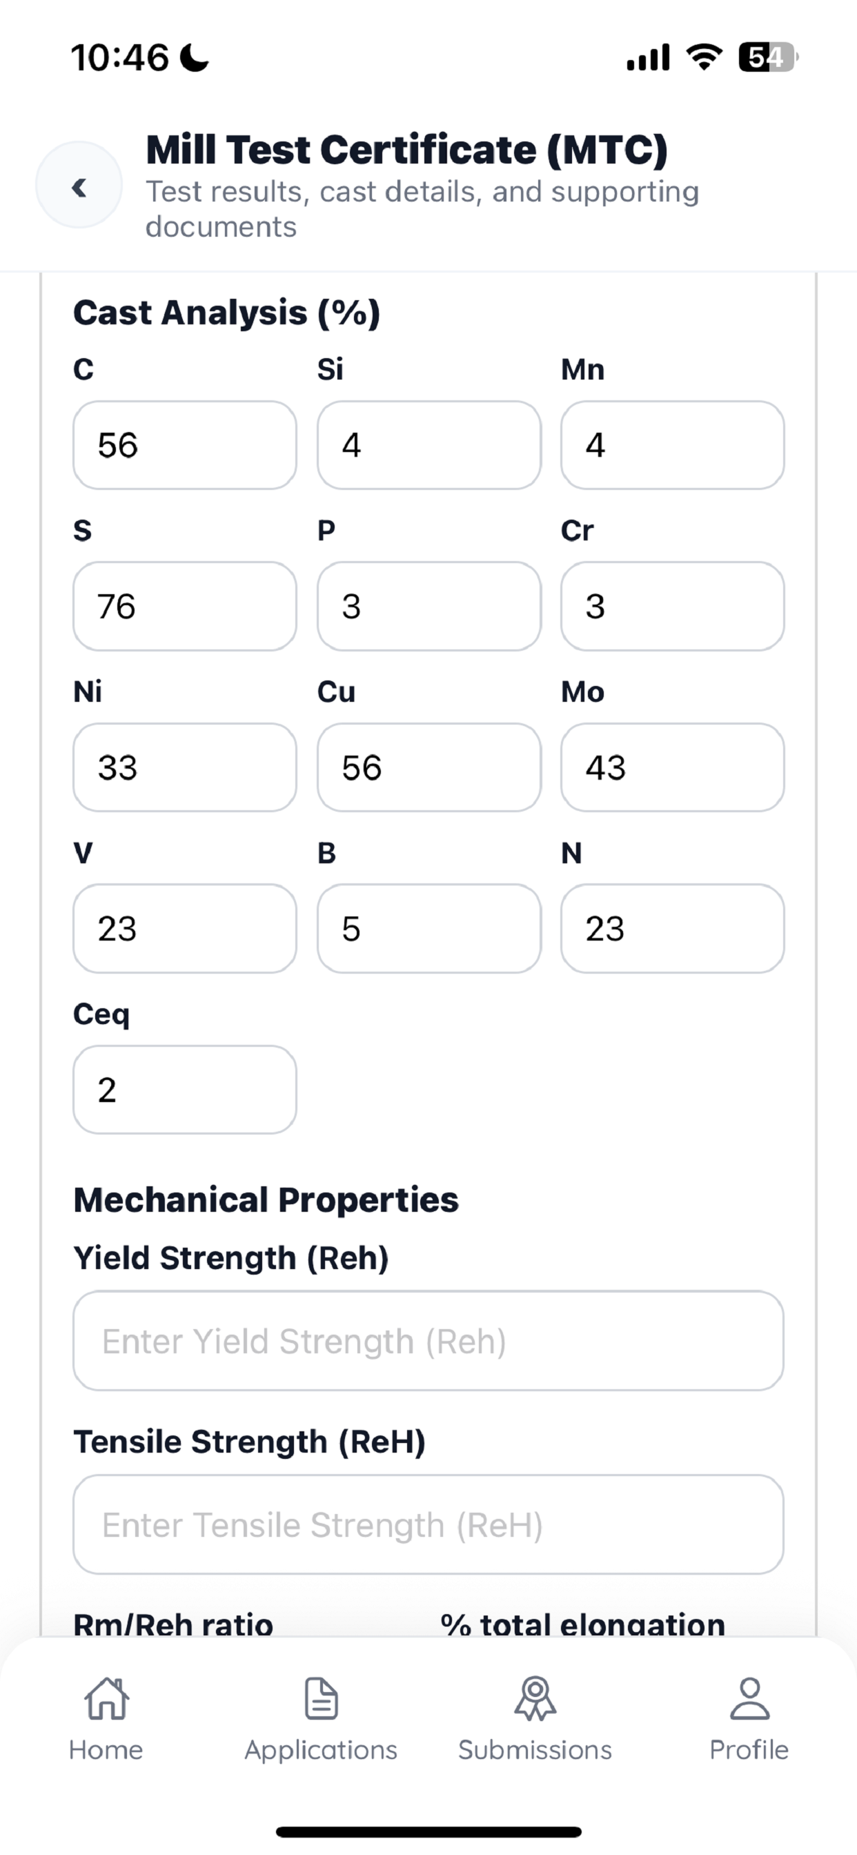The image size is (857, 1855).
Task: Focus the Yield Strength (Reh) field
Action: (x=428, y=1341)
